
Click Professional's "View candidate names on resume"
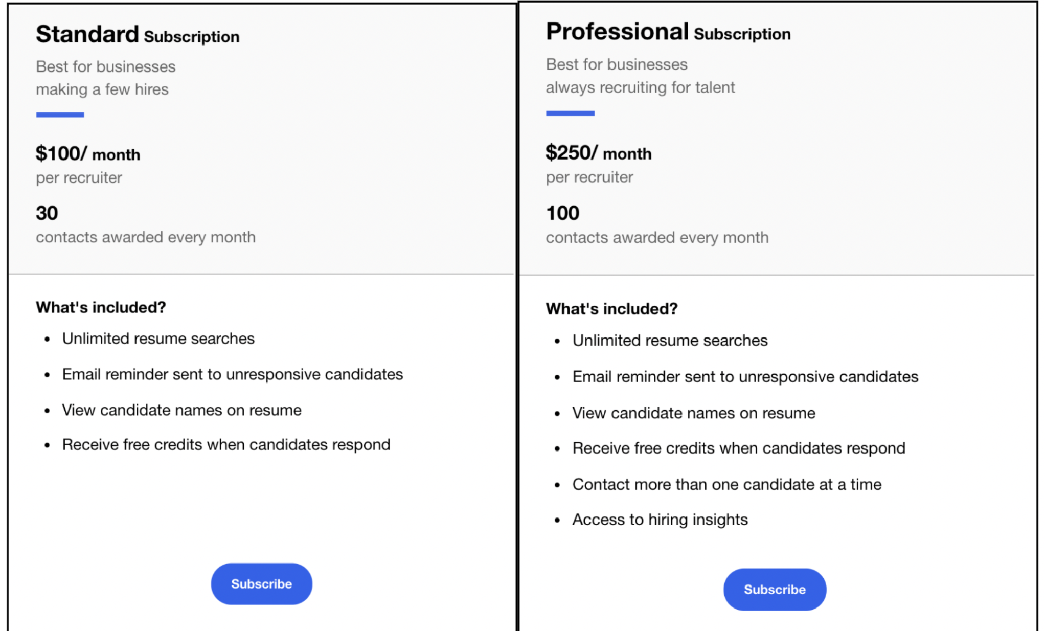point(693,413)
